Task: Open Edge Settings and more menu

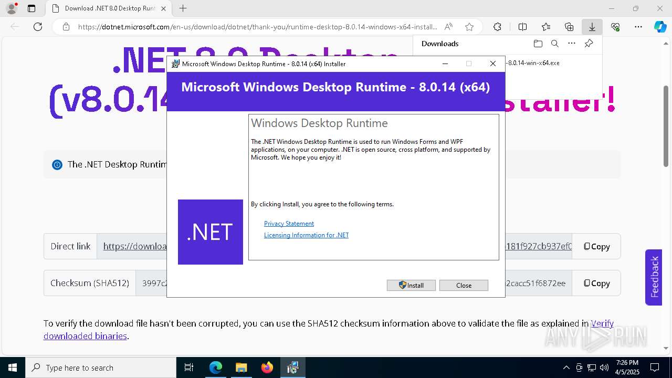Action: pyautogui.click(x=638, y=27)
